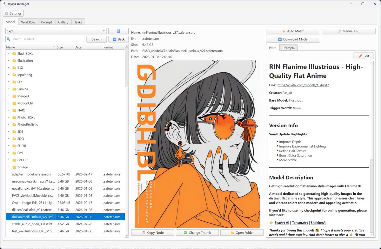Open the civitai.com/models/1544647 link
This screenshot has width=381, height=249.
[303, 85]
